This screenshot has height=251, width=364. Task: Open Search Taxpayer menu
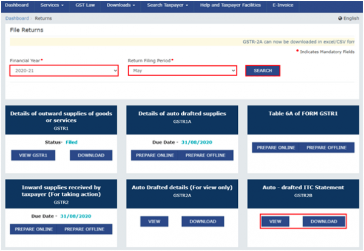[x=169, y=5]
